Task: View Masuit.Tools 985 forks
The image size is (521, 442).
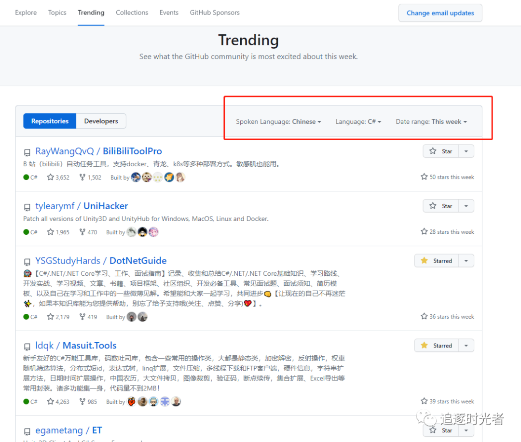Action: pos(88,402)
